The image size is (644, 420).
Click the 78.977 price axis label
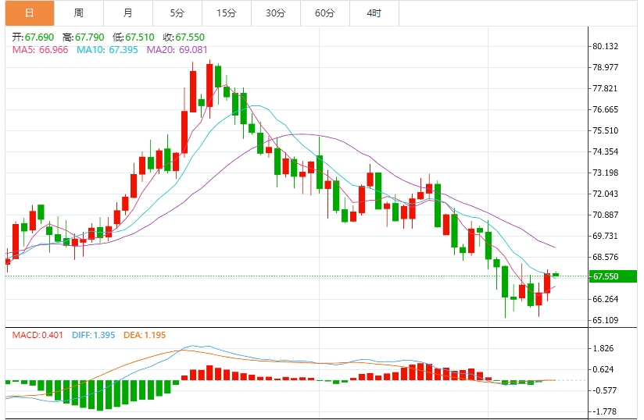pos(606,67)
